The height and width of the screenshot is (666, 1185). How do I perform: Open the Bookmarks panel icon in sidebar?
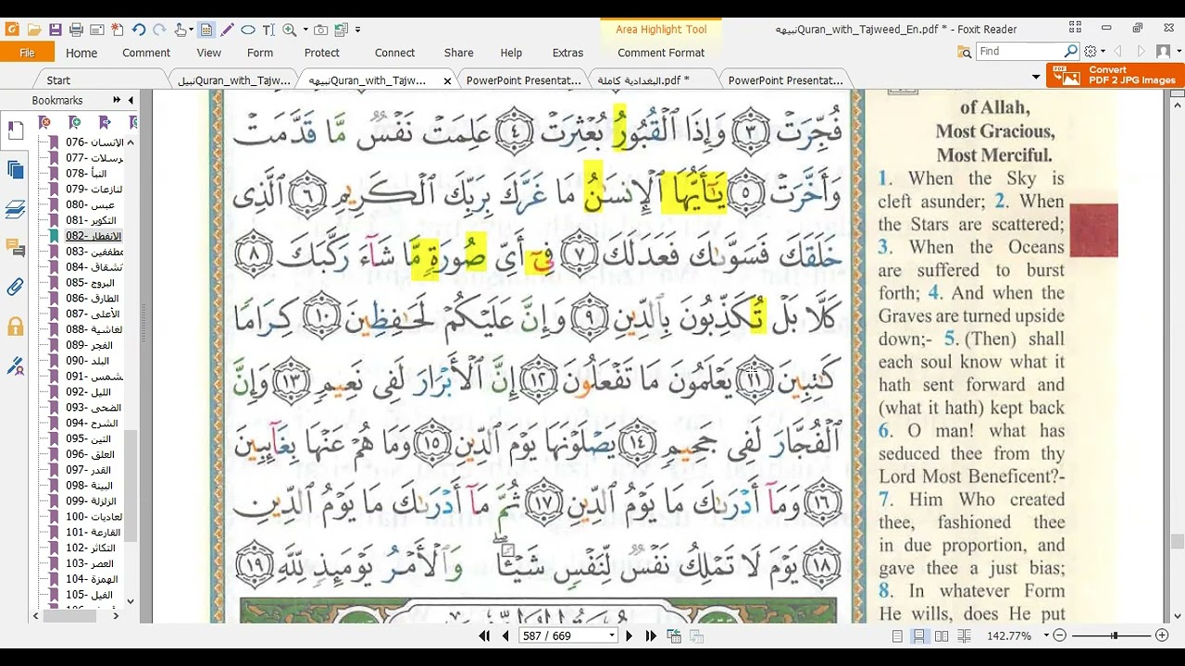click(16, 130)
